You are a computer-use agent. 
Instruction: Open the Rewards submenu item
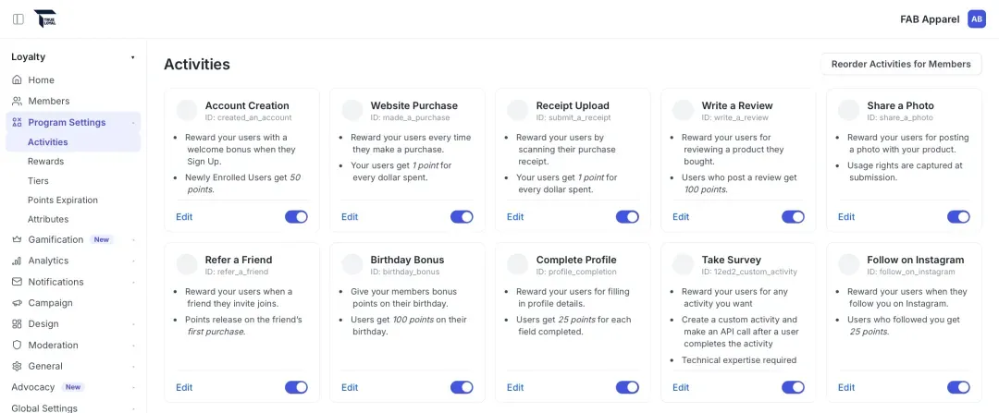click(46, 162)
